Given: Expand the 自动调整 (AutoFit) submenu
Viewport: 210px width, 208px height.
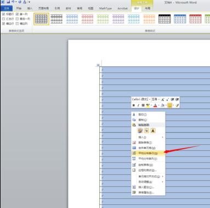Looking at the screenshot, I should (x=148, y=182).
